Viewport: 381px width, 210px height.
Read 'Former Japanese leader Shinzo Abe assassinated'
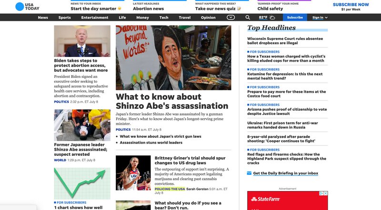(80, 149)
